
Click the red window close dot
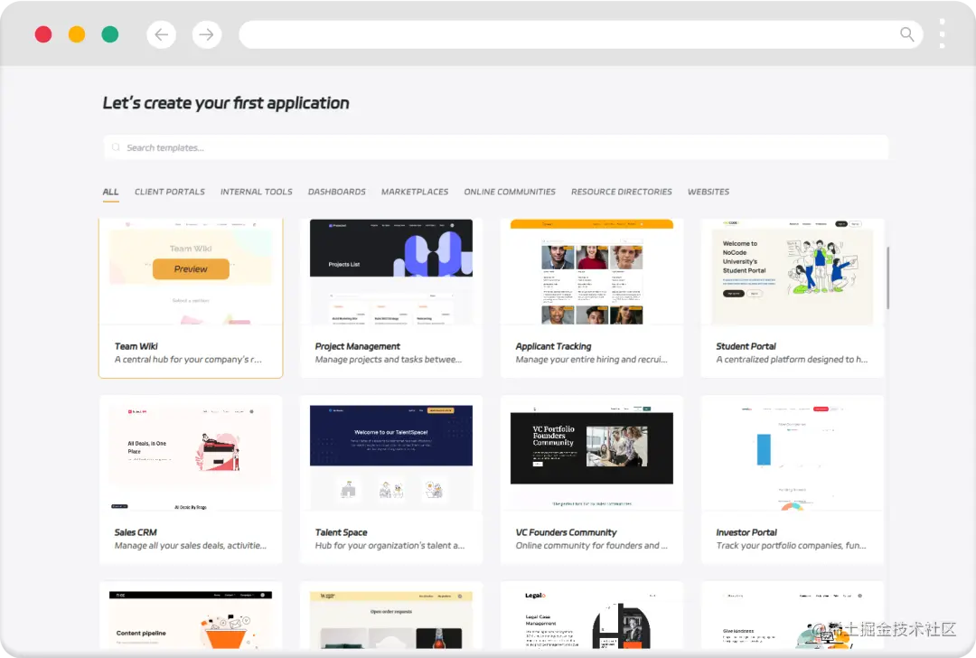(x=43, y=34)
